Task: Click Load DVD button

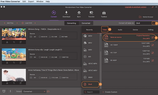Action: pyautogui.click(x=27, y=23)
